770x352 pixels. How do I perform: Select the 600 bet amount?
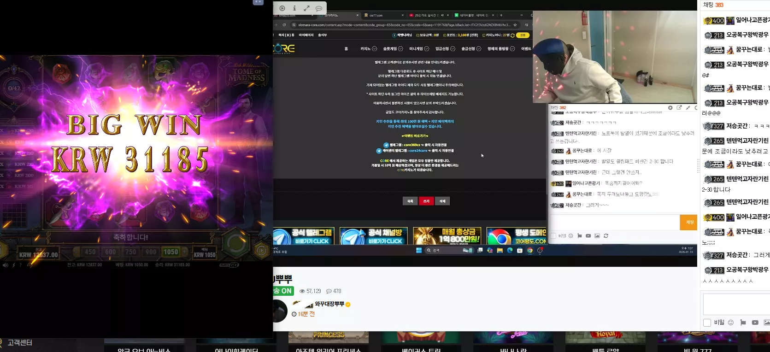coord(111,252)
